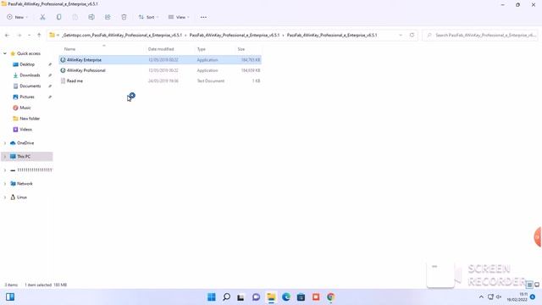Go forward with the Forward arrow
The height and width of the screenshot is (305, 542).
click(x=19, y=35)
